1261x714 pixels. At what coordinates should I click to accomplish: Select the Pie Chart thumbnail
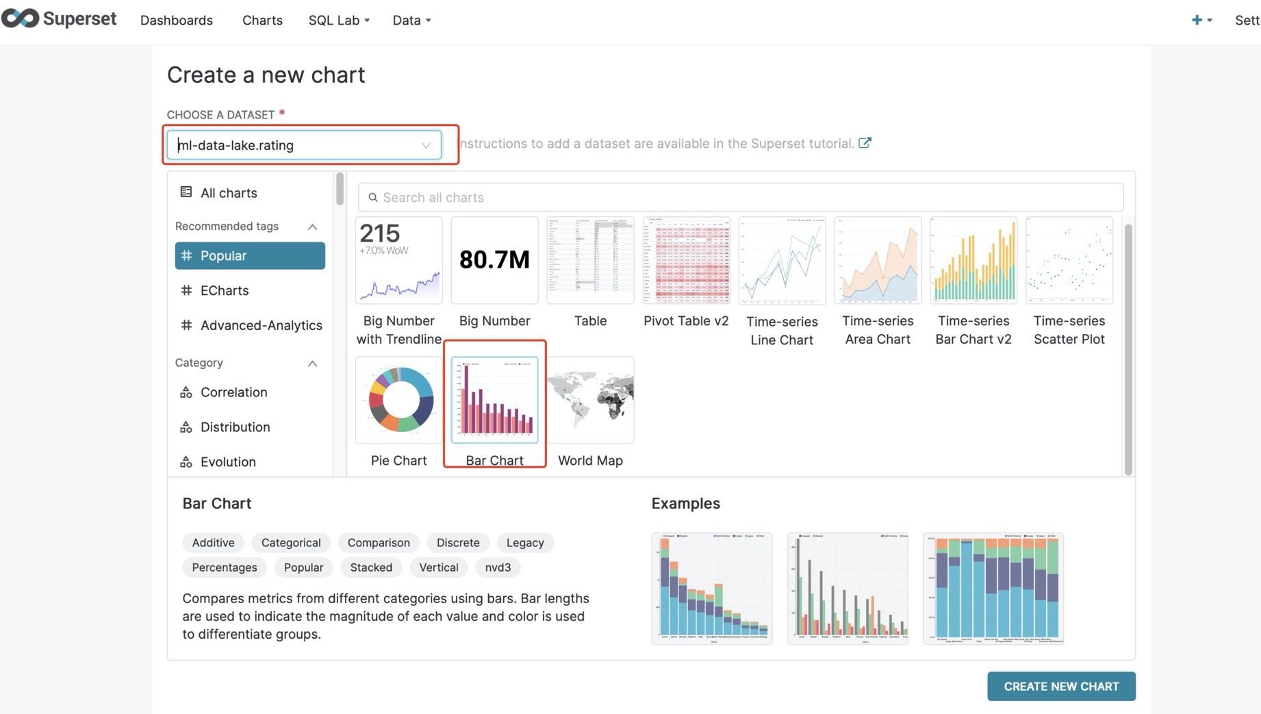click(x=399, y=401)
